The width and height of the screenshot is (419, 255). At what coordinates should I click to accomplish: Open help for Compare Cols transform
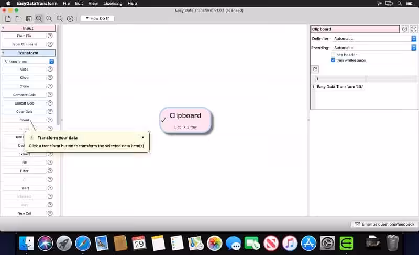(50, 95)
